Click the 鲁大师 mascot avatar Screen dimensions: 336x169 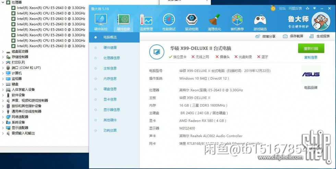coord(321,21)
